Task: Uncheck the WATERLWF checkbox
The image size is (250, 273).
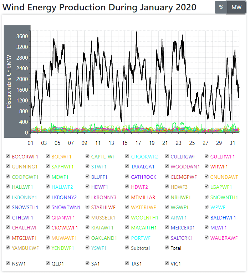Action: (127, 207)
